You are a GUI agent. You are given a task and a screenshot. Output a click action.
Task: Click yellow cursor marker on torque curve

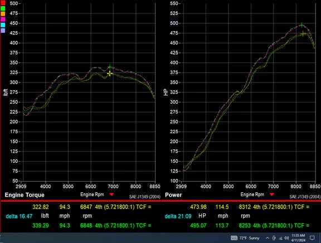[x=110, y=74]
